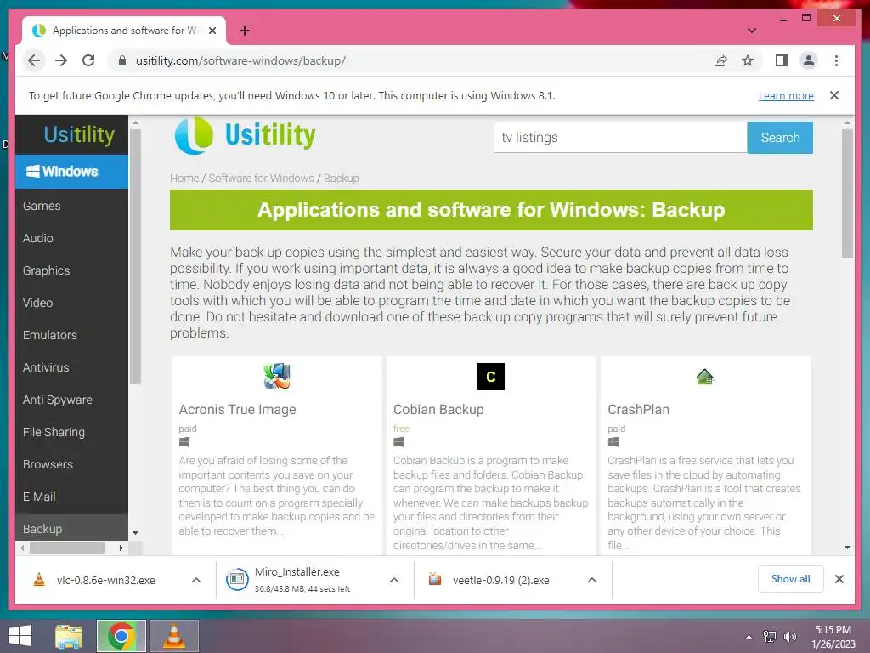Close the Applications and software tab

tap(212, 31)
